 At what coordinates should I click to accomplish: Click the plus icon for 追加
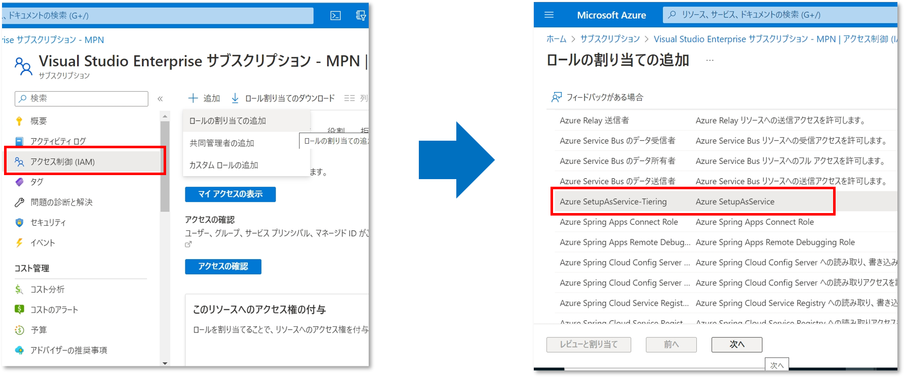click(193, 98)
